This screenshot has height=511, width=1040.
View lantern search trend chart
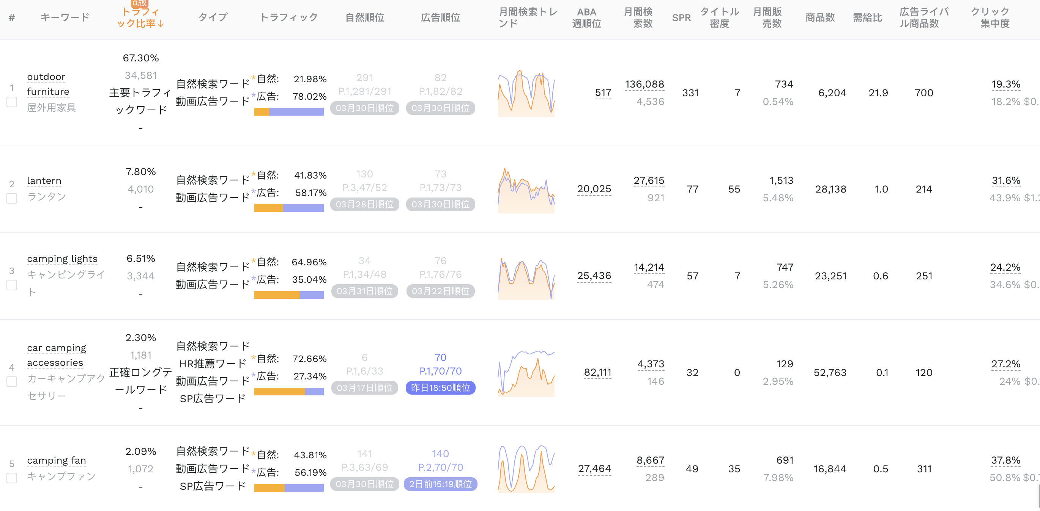[526, 190]
